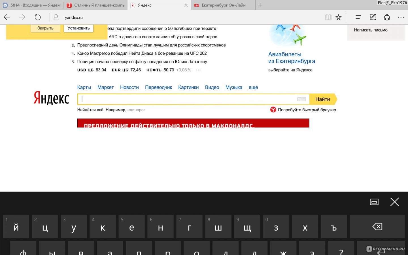Tap the ц key
This screenshot has height=255, width=408.
coord(45,226)
